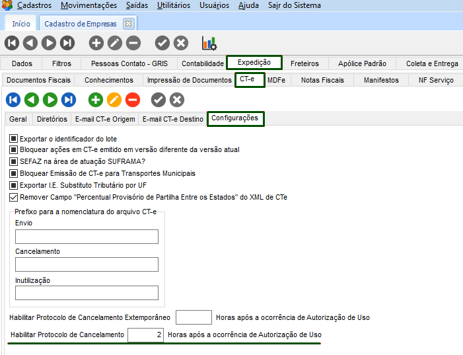Click the blue first-record icon in CT-e toolbar
The image size is (463, 355).
[x=13, y=100]
